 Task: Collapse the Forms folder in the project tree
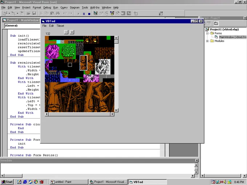tap(207, 33)
